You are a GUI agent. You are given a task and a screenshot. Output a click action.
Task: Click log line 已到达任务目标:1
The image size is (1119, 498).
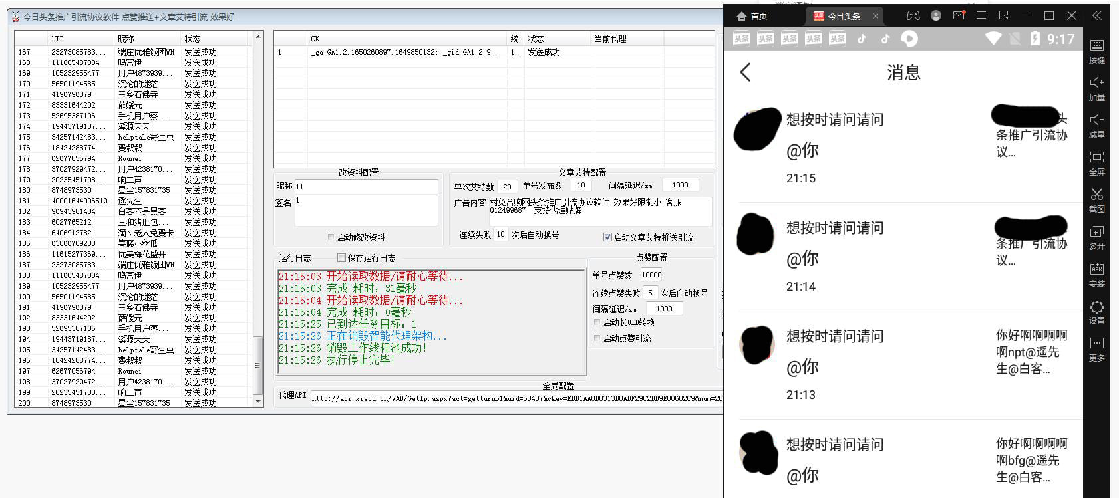pos(347,324)
